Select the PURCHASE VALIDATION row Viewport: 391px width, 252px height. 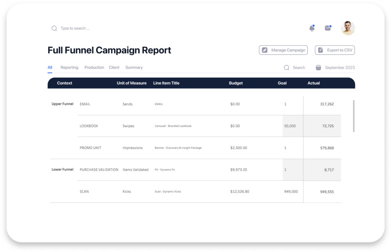pos(99,170)
